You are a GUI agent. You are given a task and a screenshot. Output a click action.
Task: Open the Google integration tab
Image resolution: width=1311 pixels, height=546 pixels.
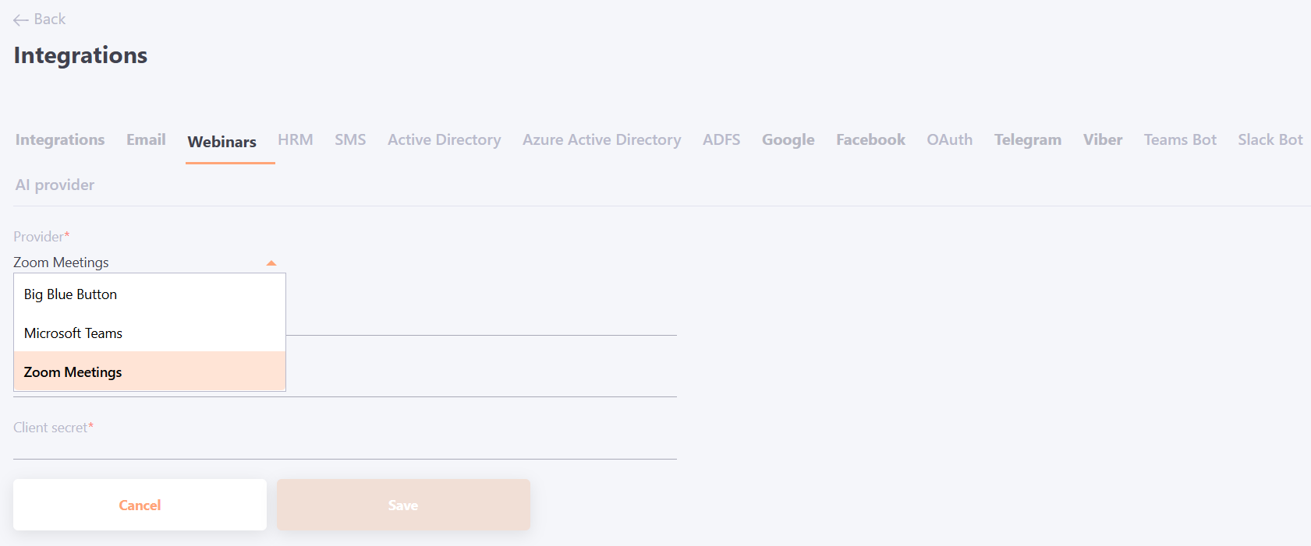click(x=788, y=140)
